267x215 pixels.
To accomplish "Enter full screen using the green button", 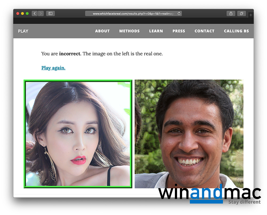I will coord(27,14).
